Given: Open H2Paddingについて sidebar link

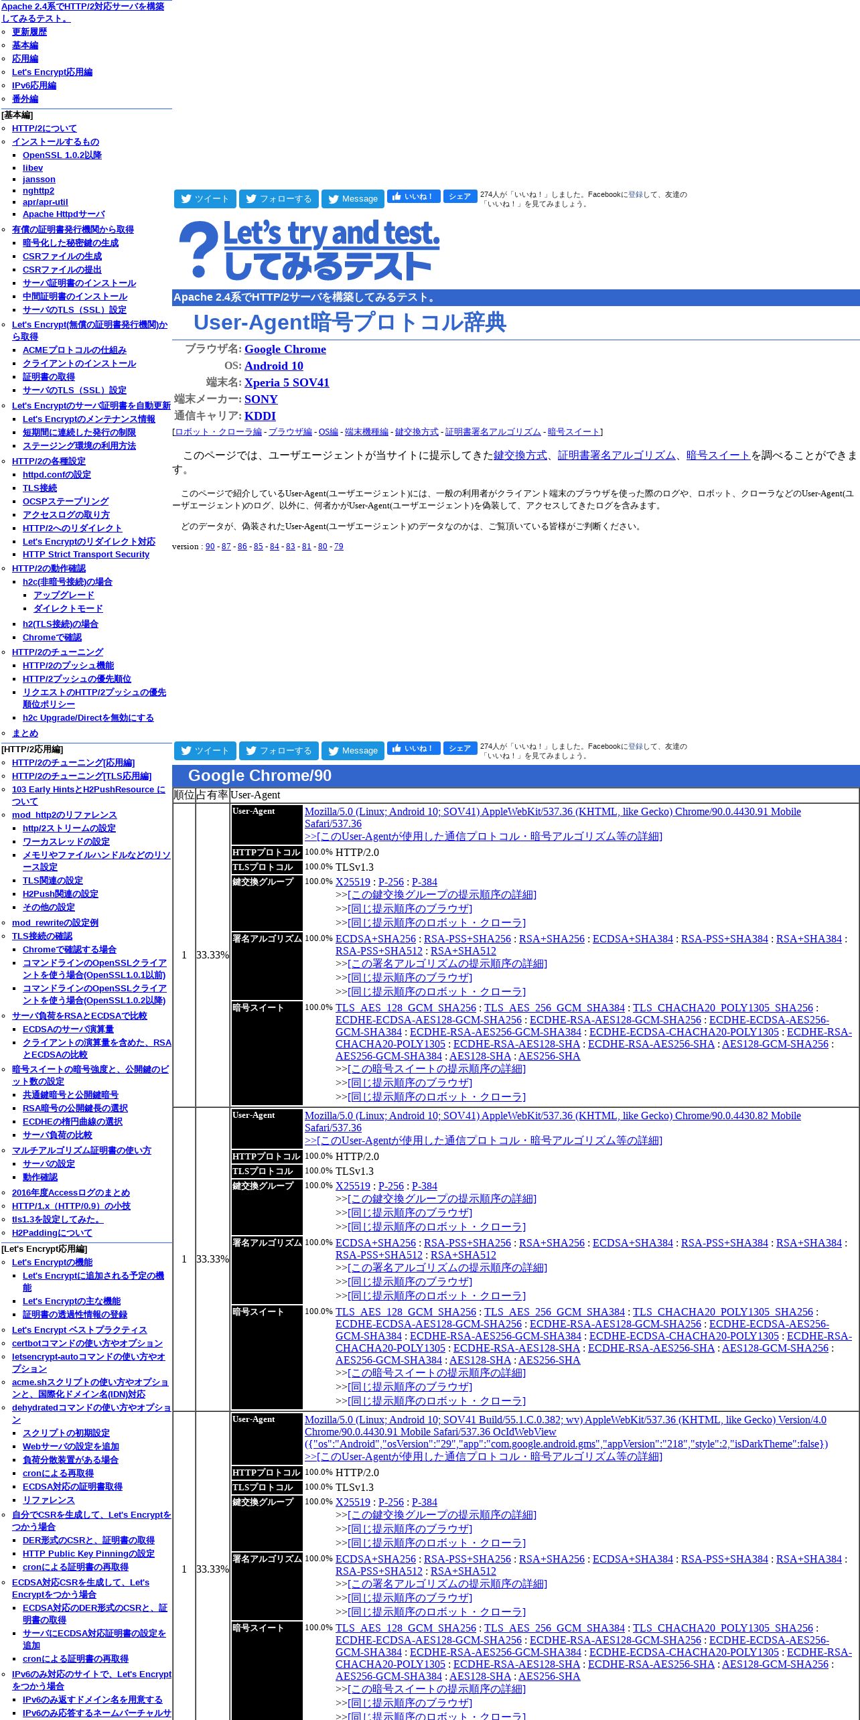Looking at the screenshot, I should tap(52, 1233).
